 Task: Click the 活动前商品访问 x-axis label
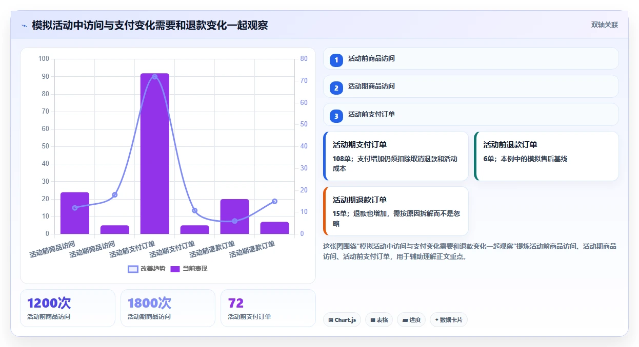tap(52, 248)
